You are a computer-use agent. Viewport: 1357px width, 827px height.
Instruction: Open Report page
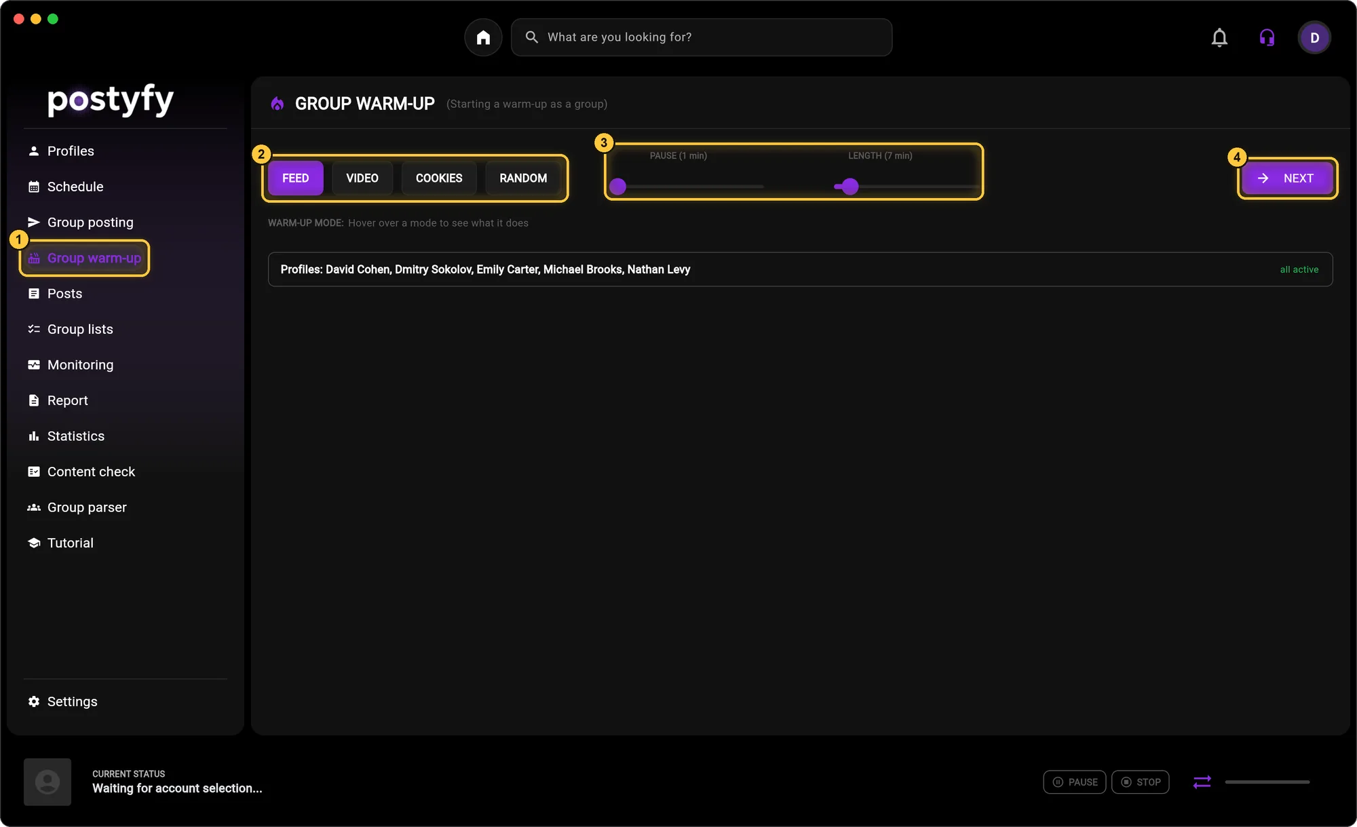tap(68, 400)
